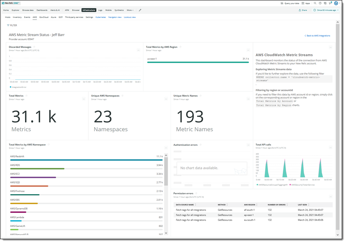The width and height of the screenshot is (346, 243).
Task: Select the GovCloud tab
Action: pos(45,17)
